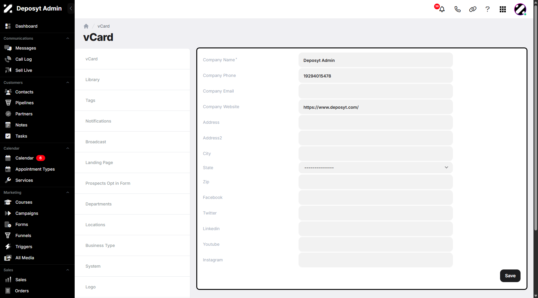Click the Messages chat icon in sidebar

(x=8, y=48)
